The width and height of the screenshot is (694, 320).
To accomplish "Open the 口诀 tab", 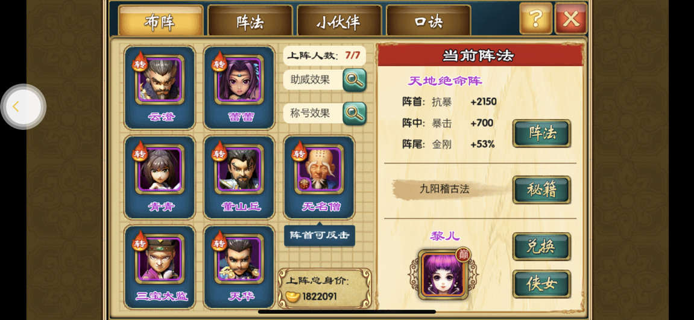I will coord(429,20).
